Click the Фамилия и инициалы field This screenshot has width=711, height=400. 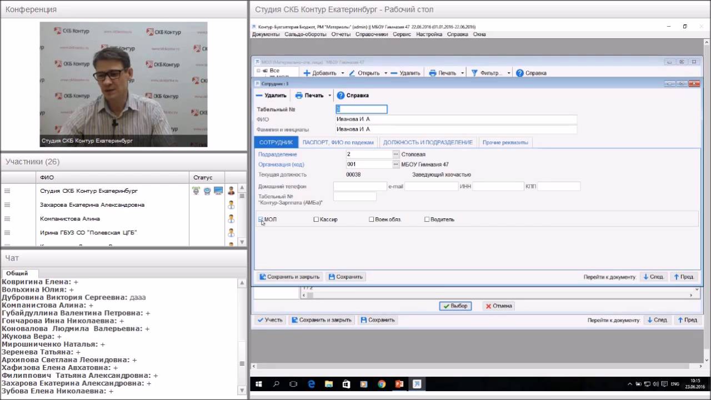click(x=456, y=129)
